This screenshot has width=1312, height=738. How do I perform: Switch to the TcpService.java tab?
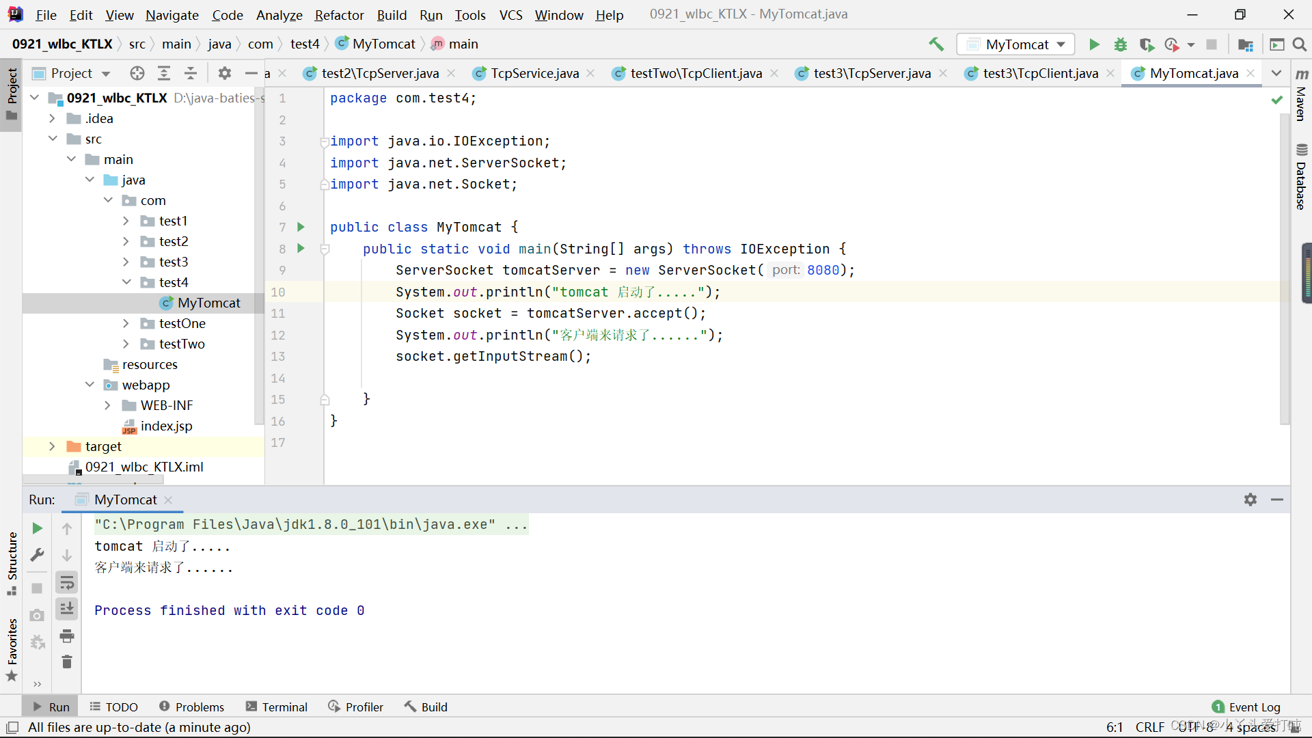point(535,73)
